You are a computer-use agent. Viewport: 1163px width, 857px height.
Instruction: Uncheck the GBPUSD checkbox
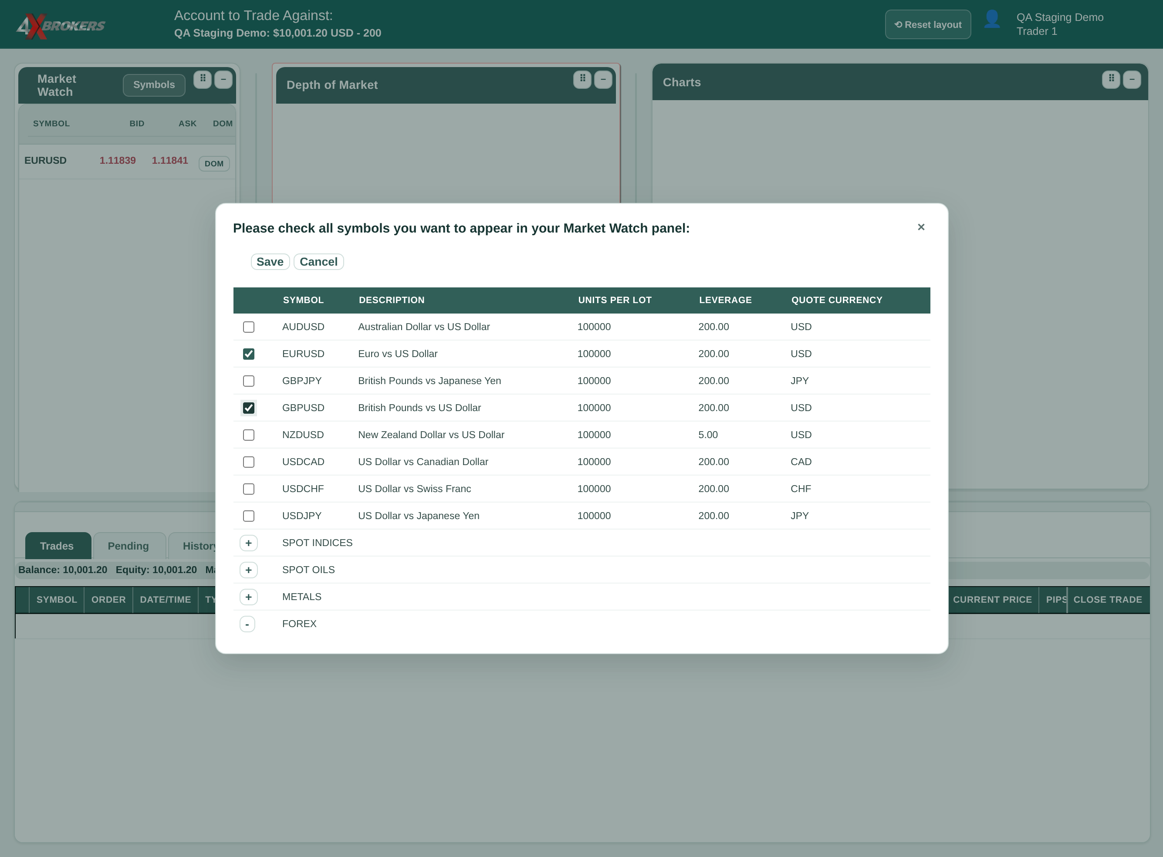coord(249,408)
